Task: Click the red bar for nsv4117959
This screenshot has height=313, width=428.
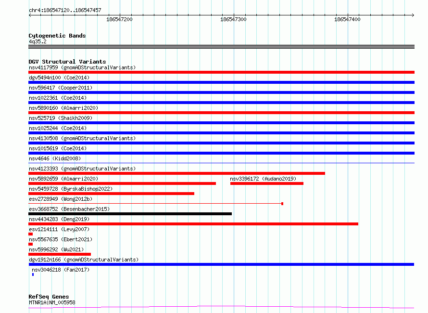Action: [221, 72]
